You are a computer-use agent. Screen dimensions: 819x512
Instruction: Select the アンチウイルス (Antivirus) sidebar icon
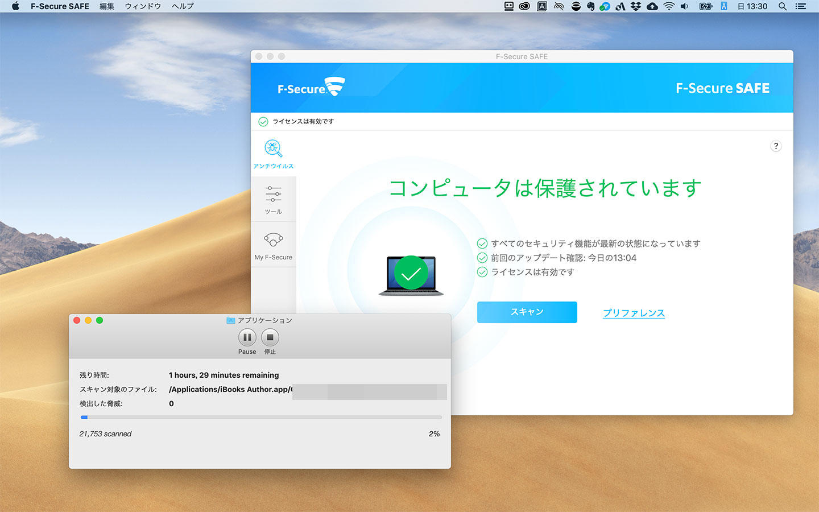click(274, 152)
